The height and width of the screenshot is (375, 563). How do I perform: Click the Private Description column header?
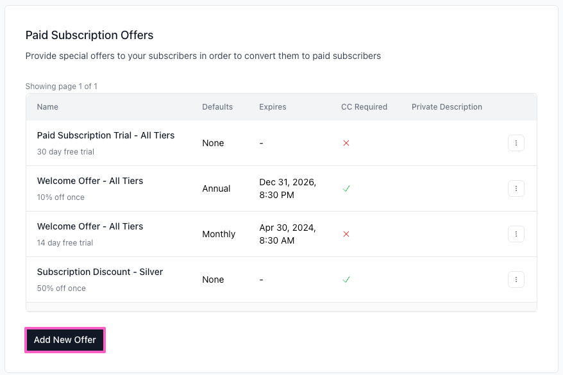tap(446, 107)
